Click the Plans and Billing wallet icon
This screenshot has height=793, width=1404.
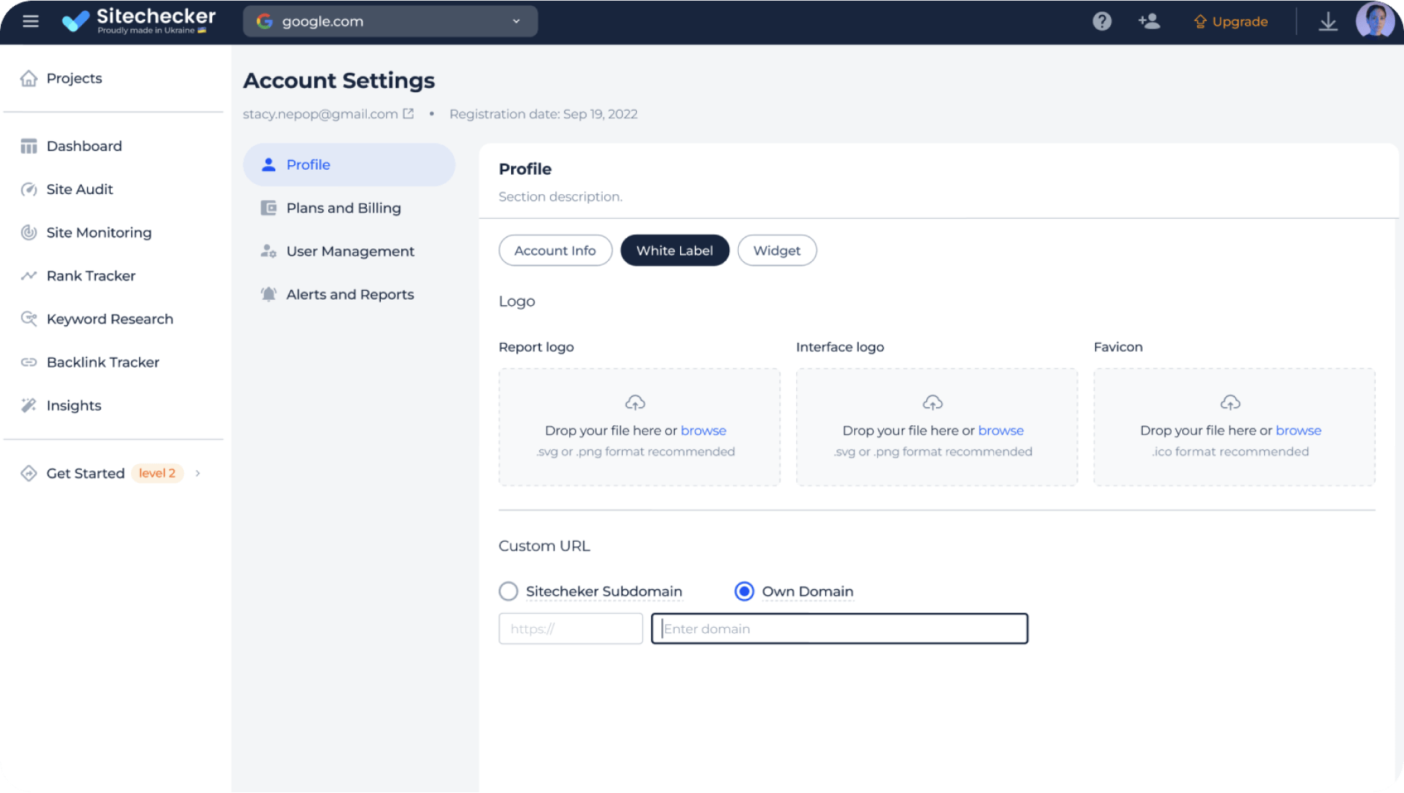pos(269,208)
